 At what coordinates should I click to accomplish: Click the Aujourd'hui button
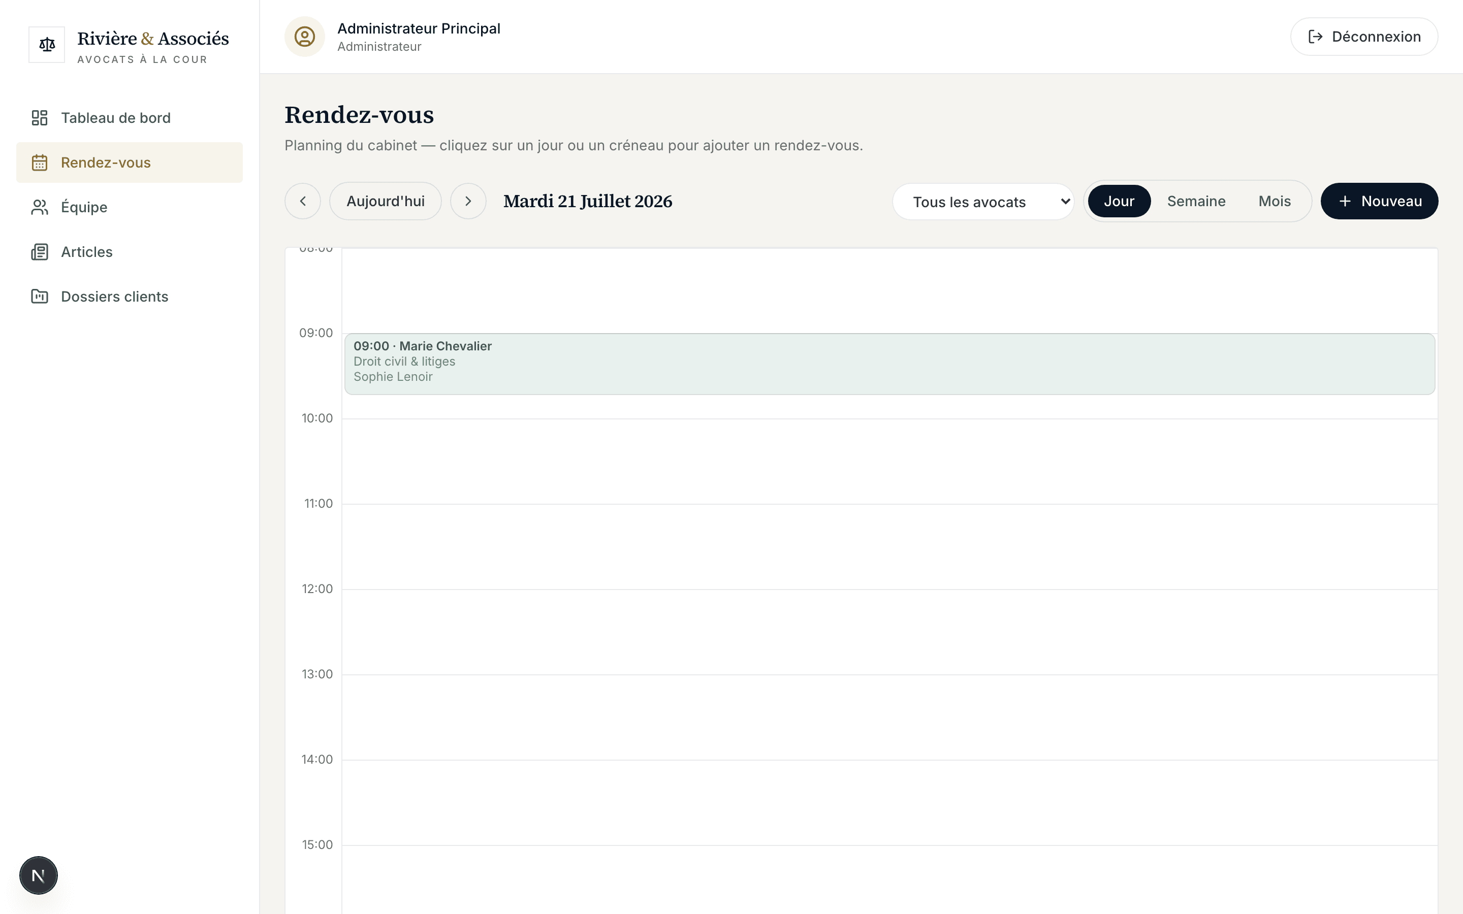point(386,201)
